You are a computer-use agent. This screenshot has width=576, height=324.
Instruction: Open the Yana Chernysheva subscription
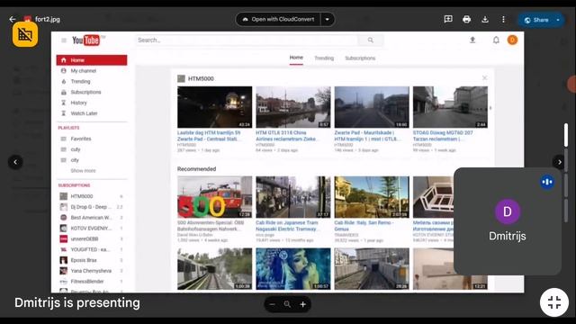tap(92, 271)
